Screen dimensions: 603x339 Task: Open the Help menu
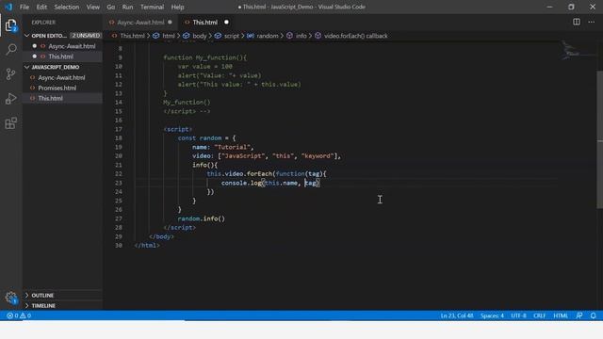[177, 7]
